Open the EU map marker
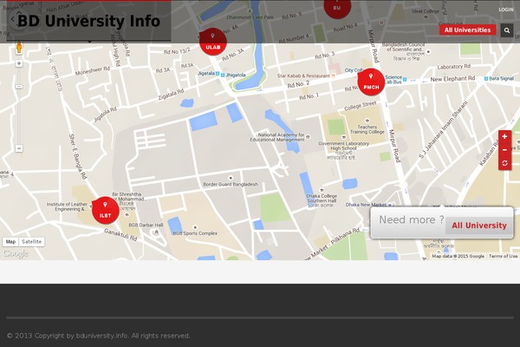This screenshot has height=347, width=520. tap(337, 7)
